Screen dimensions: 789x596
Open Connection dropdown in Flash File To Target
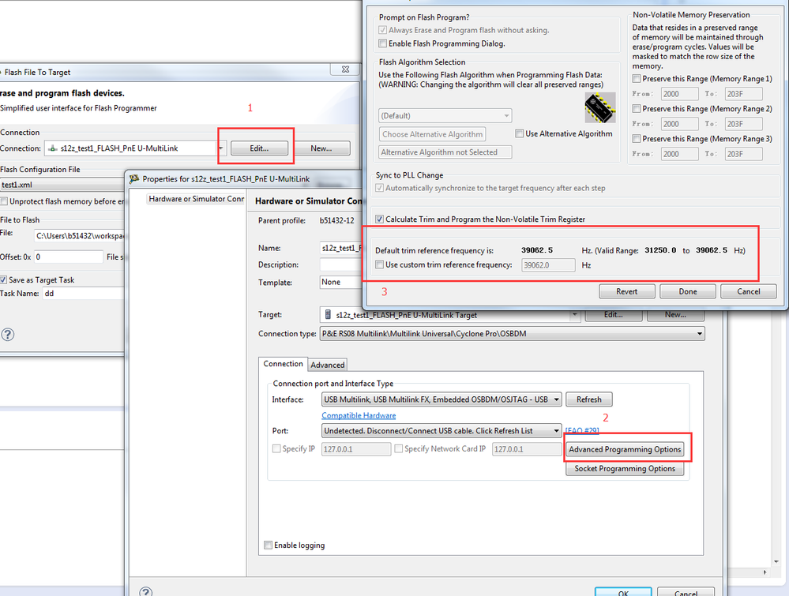pyautogui.click(x=220, y=148)
